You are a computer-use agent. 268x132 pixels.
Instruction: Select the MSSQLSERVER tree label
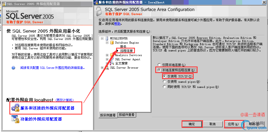pyautogui.click(x=119, y=38)
